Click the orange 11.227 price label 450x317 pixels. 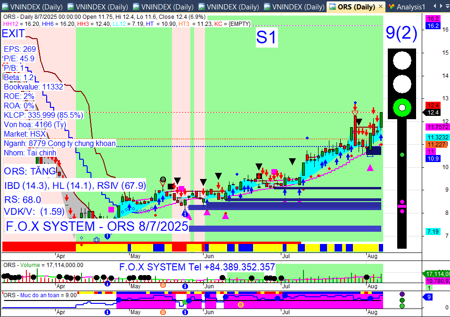pos(436,144)
